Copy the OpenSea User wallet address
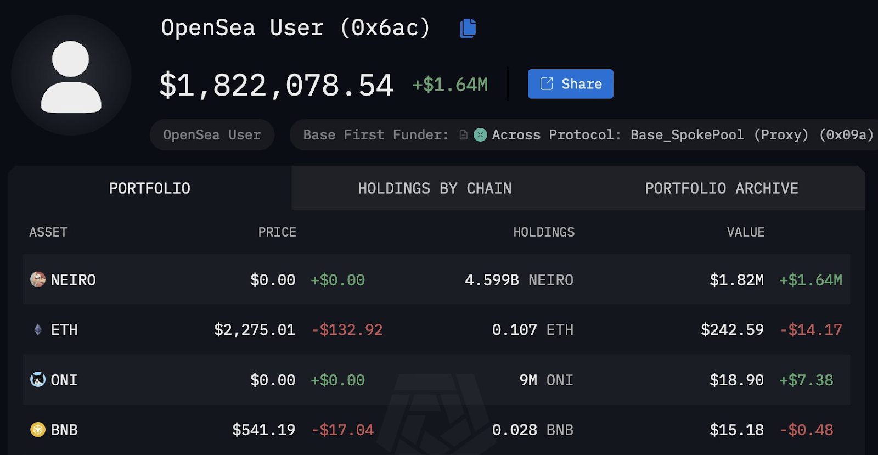878x455 pixels. click(468, 28)
